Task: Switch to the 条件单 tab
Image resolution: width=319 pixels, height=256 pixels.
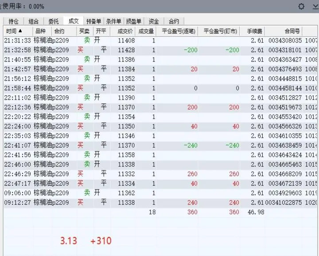Action: pyautogui.click(x=113, y=21)
